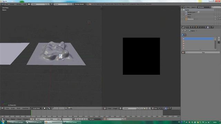Open Outliner editor type selector
This screenshot has width=221, height=124.
click(183, 7)
